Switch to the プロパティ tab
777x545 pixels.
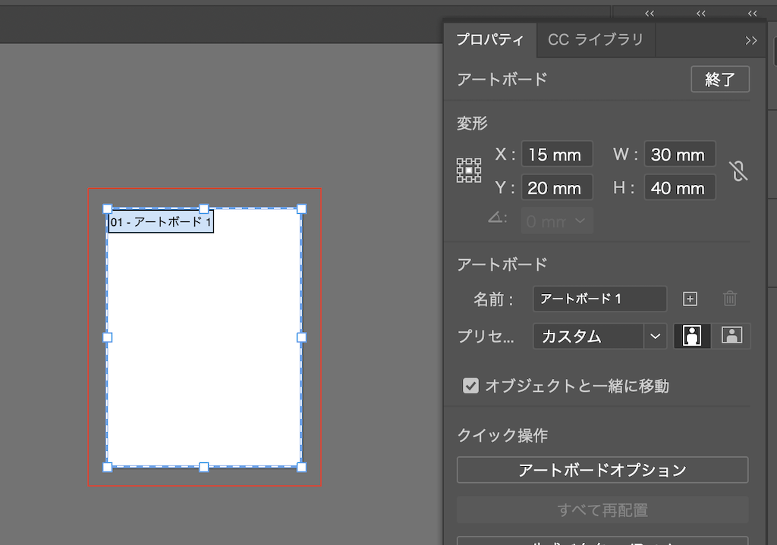489,39
